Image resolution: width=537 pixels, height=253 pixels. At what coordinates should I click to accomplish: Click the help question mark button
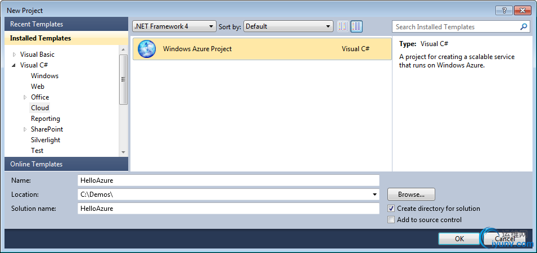[504, 10]
